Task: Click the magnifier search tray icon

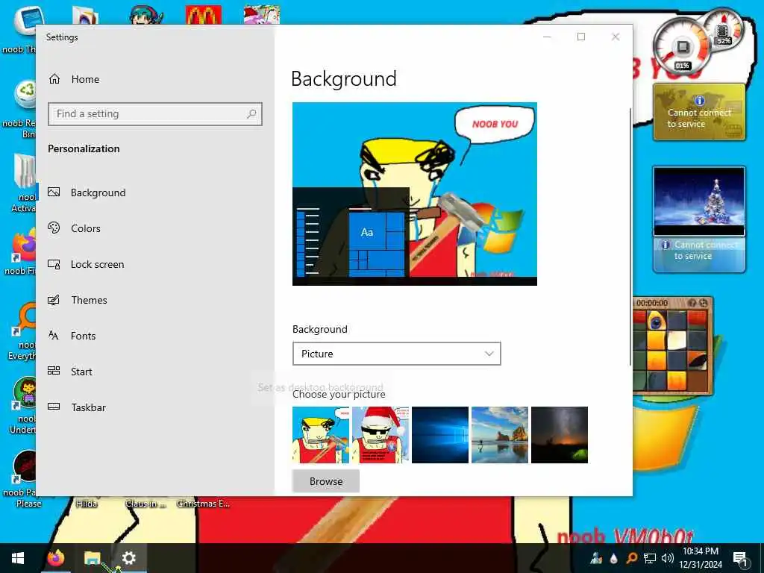Action: coord(631,558)
